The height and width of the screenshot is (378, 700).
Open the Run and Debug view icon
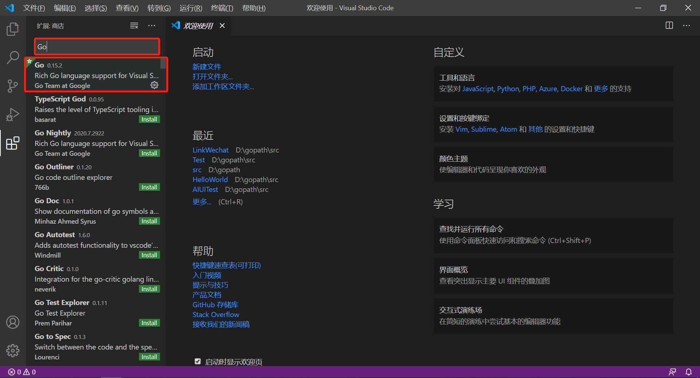13,115
